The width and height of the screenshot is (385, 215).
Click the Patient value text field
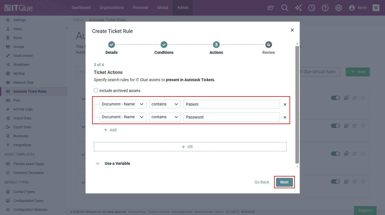coord(232,104)
